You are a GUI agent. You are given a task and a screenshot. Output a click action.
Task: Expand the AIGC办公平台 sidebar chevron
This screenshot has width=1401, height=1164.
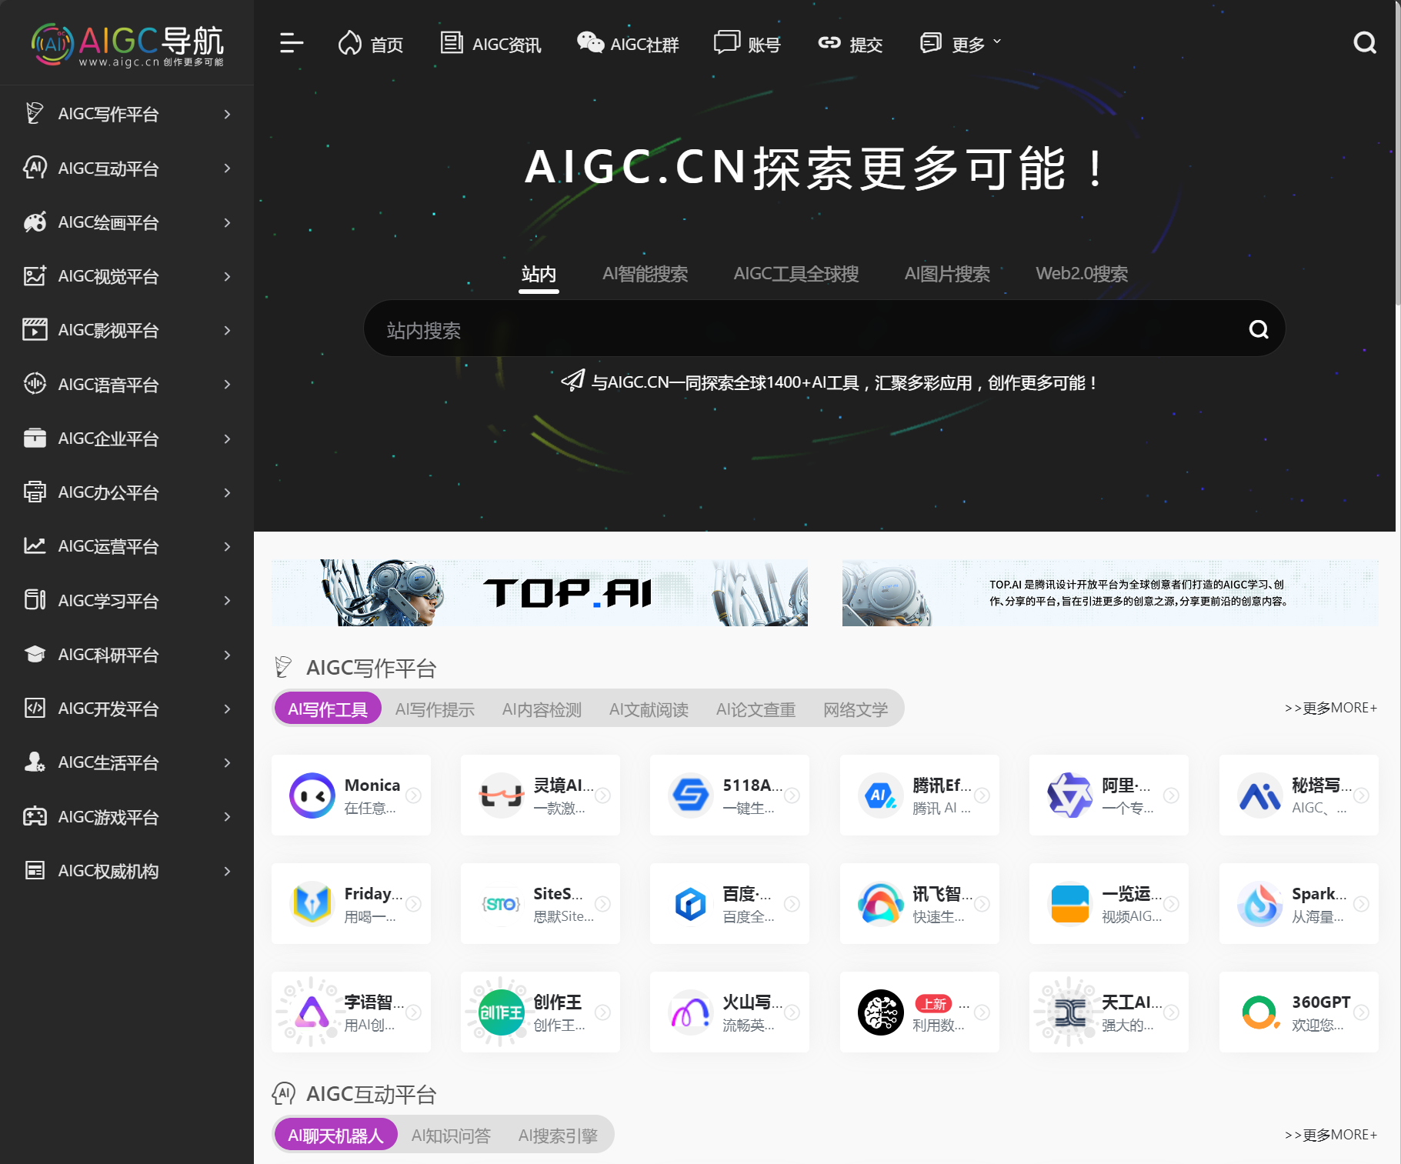[x=227, y=492]
